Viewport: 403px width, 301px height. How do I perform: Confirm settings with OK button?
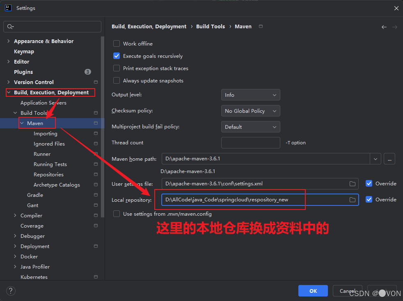pyautogui.click(x=313, y=291)
